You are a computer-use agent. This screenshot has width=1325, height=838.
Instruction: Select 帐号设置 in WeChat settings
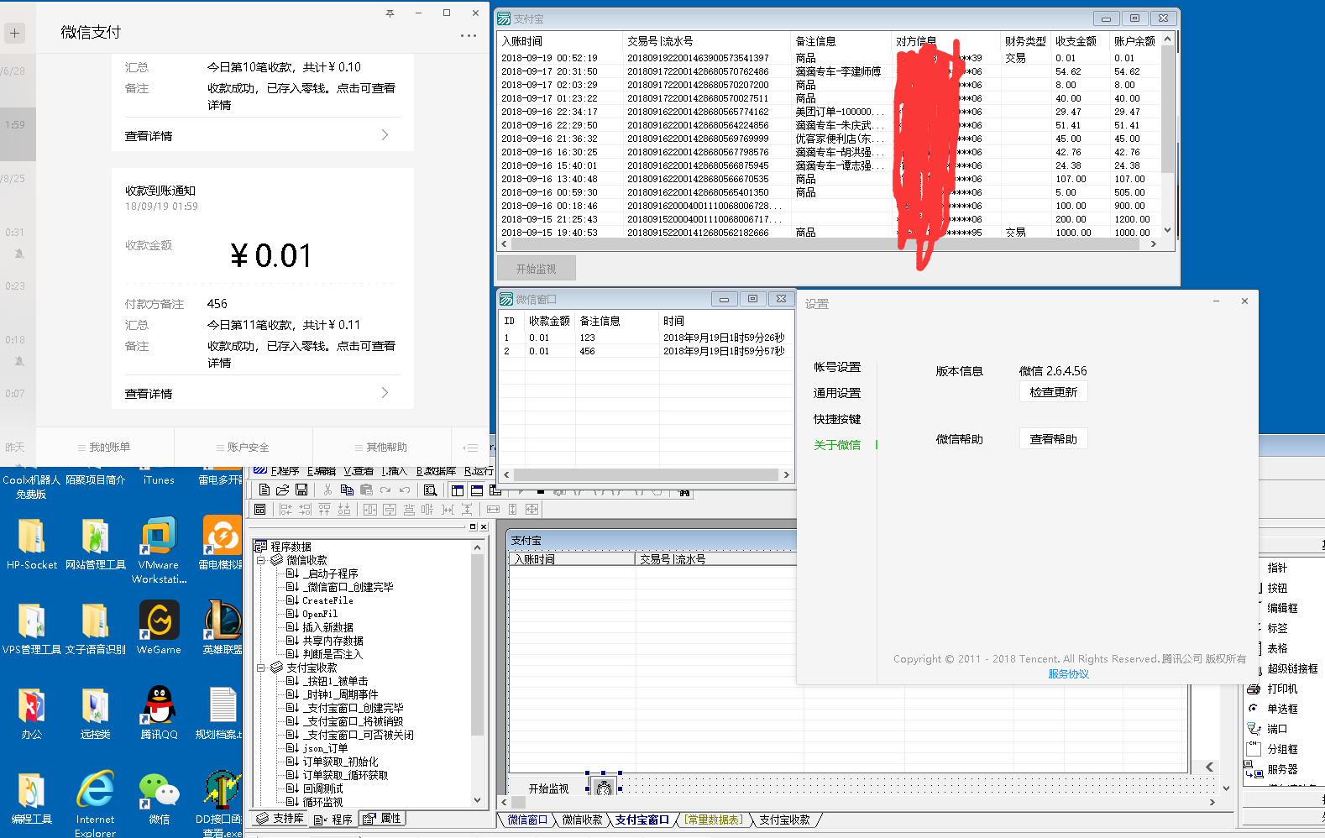coord(836,367)
